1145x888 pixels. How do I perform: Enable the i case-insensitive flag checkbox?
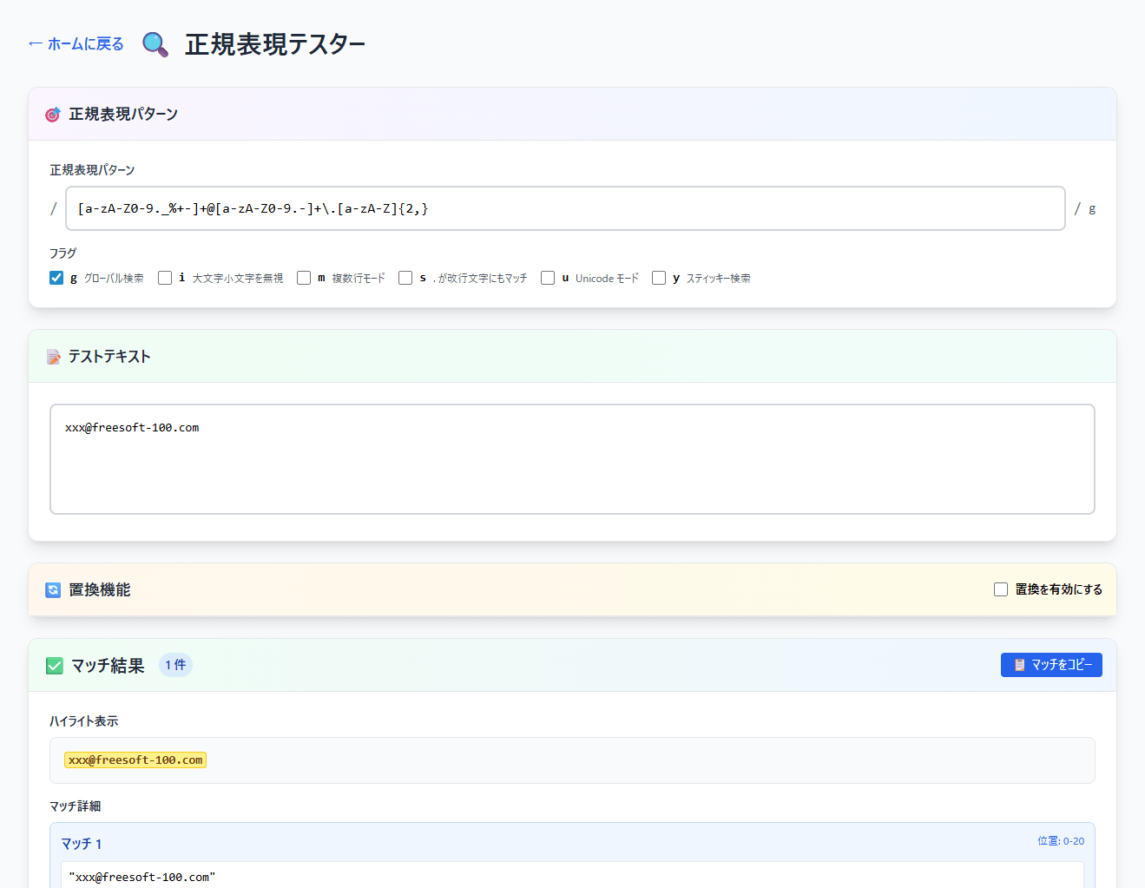(165, 278)
